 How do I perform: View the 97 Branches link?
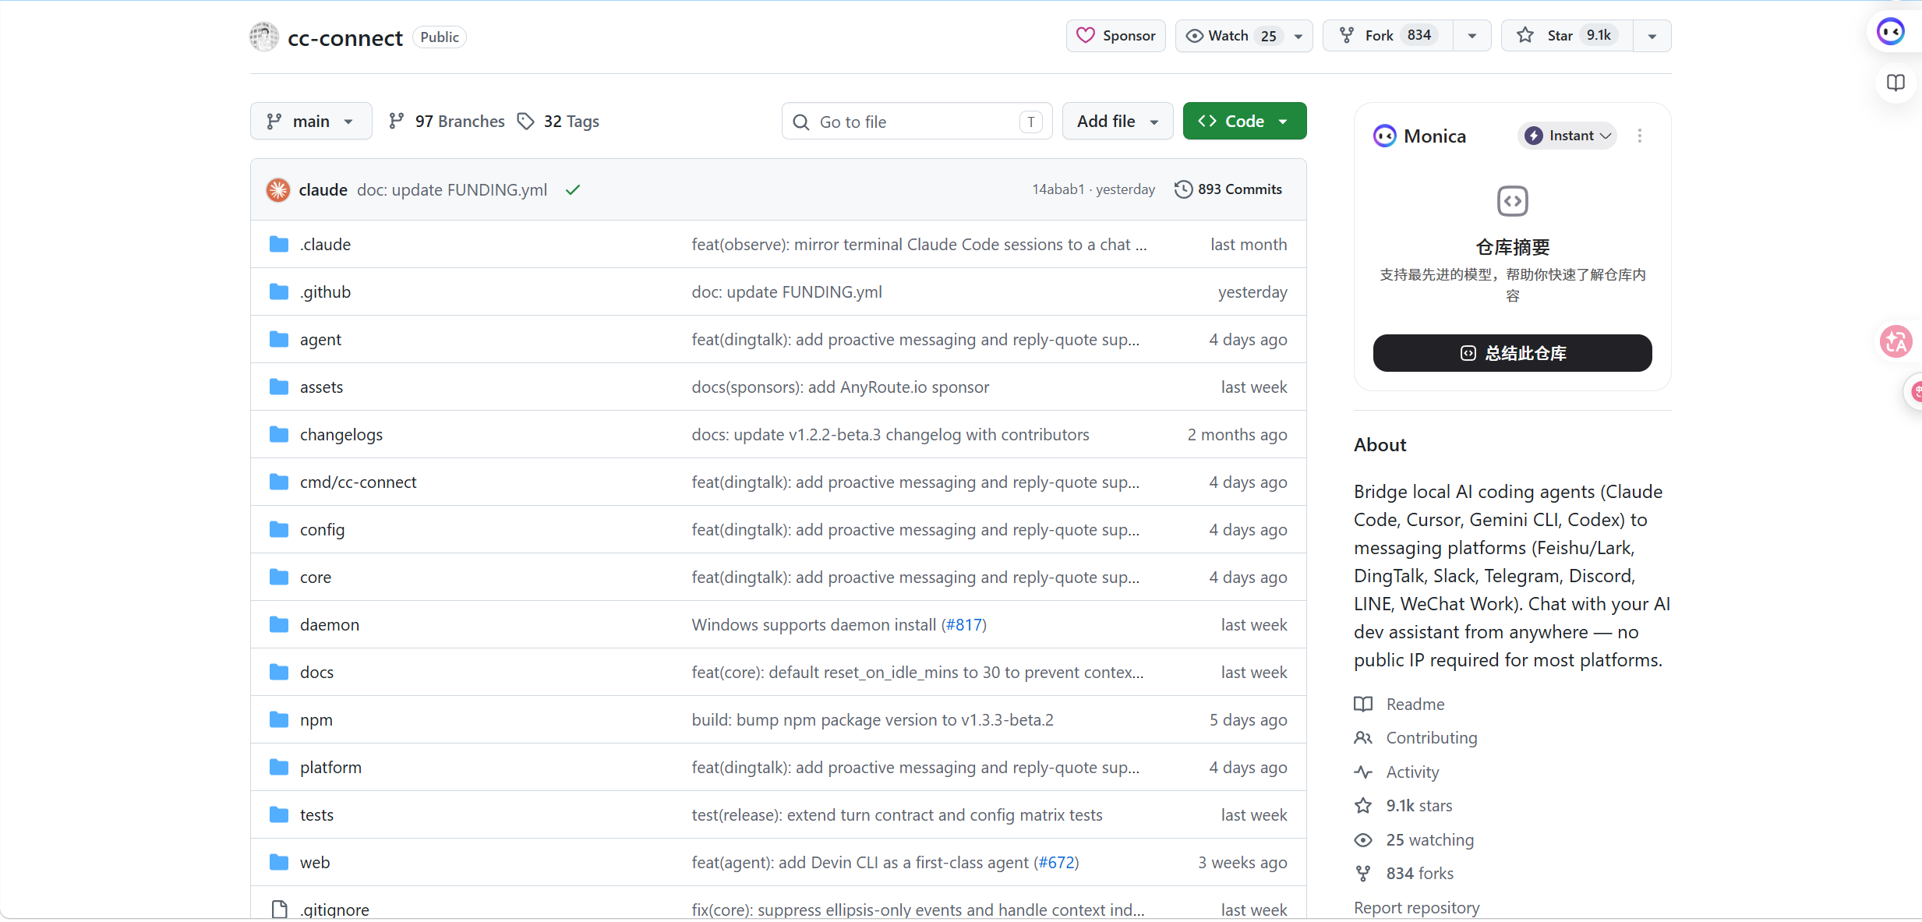pos(447,122)
